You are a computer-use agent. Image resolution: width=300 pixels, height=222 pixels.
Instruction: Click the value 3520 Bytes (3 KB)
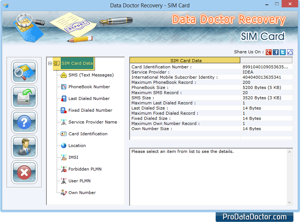262,98
